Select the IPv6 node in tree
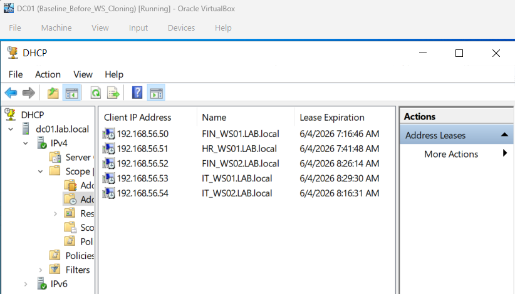Viewport: 515px width, 294px height. 59,284
